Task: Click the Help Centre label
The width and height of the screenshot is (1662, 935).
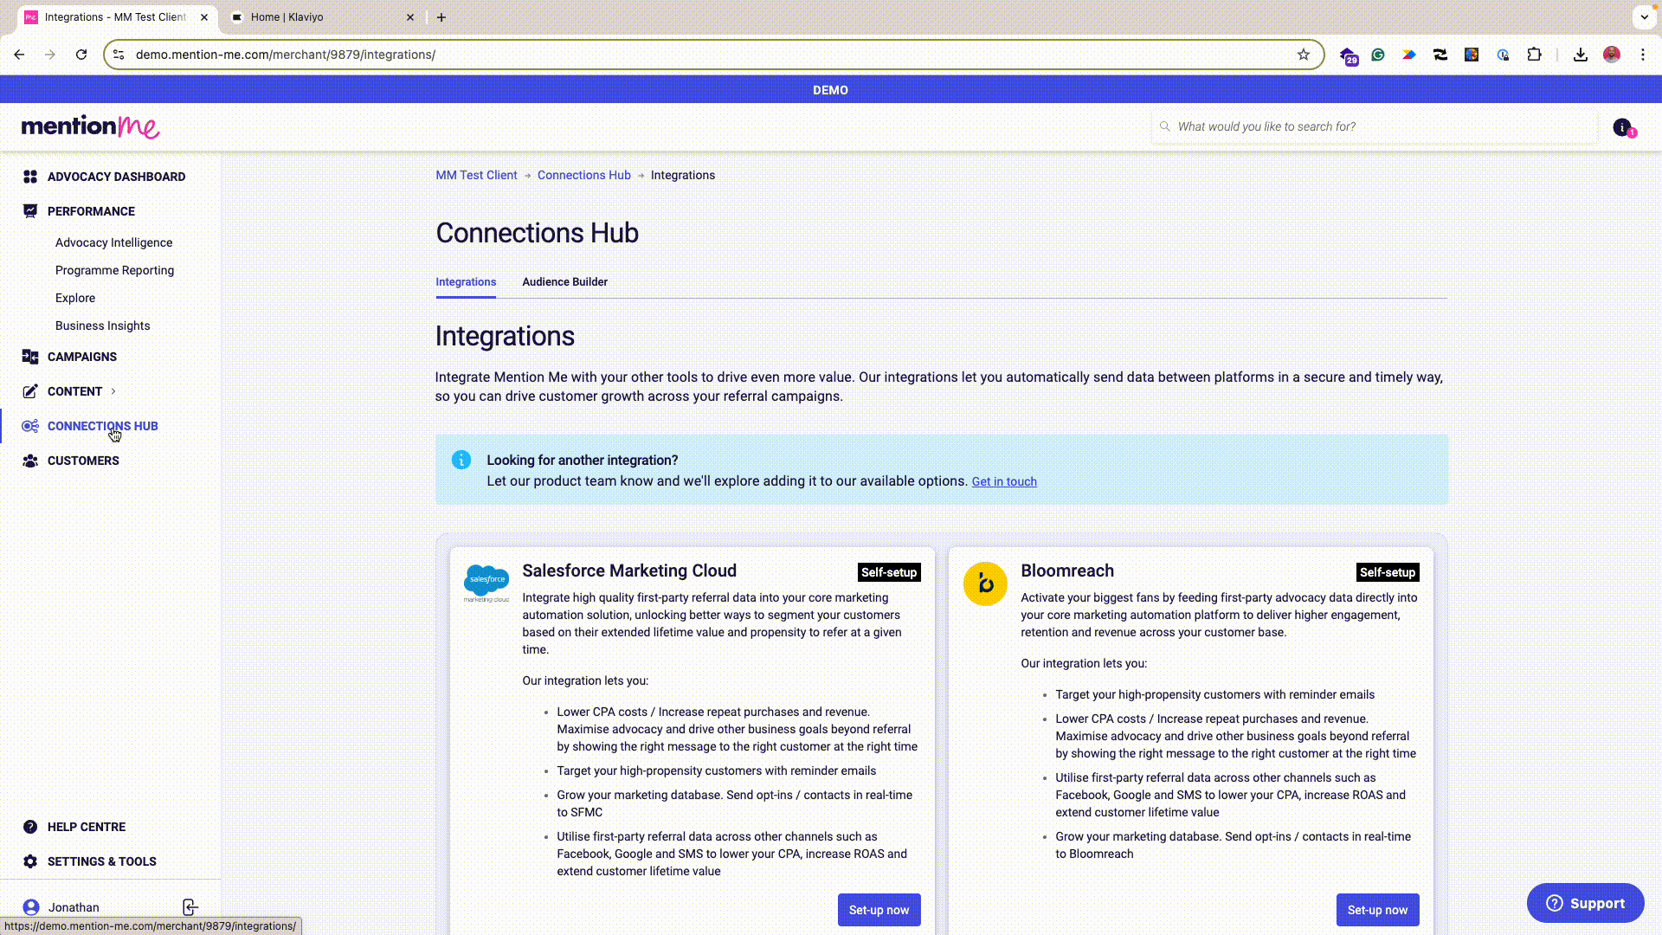Action: pyautogui.click(x=87, y=827)
